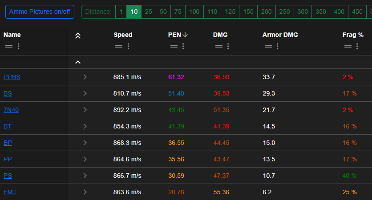Expand the PPBS row details
The width and height of the screenshot is (372, 200).
(85, 77)
